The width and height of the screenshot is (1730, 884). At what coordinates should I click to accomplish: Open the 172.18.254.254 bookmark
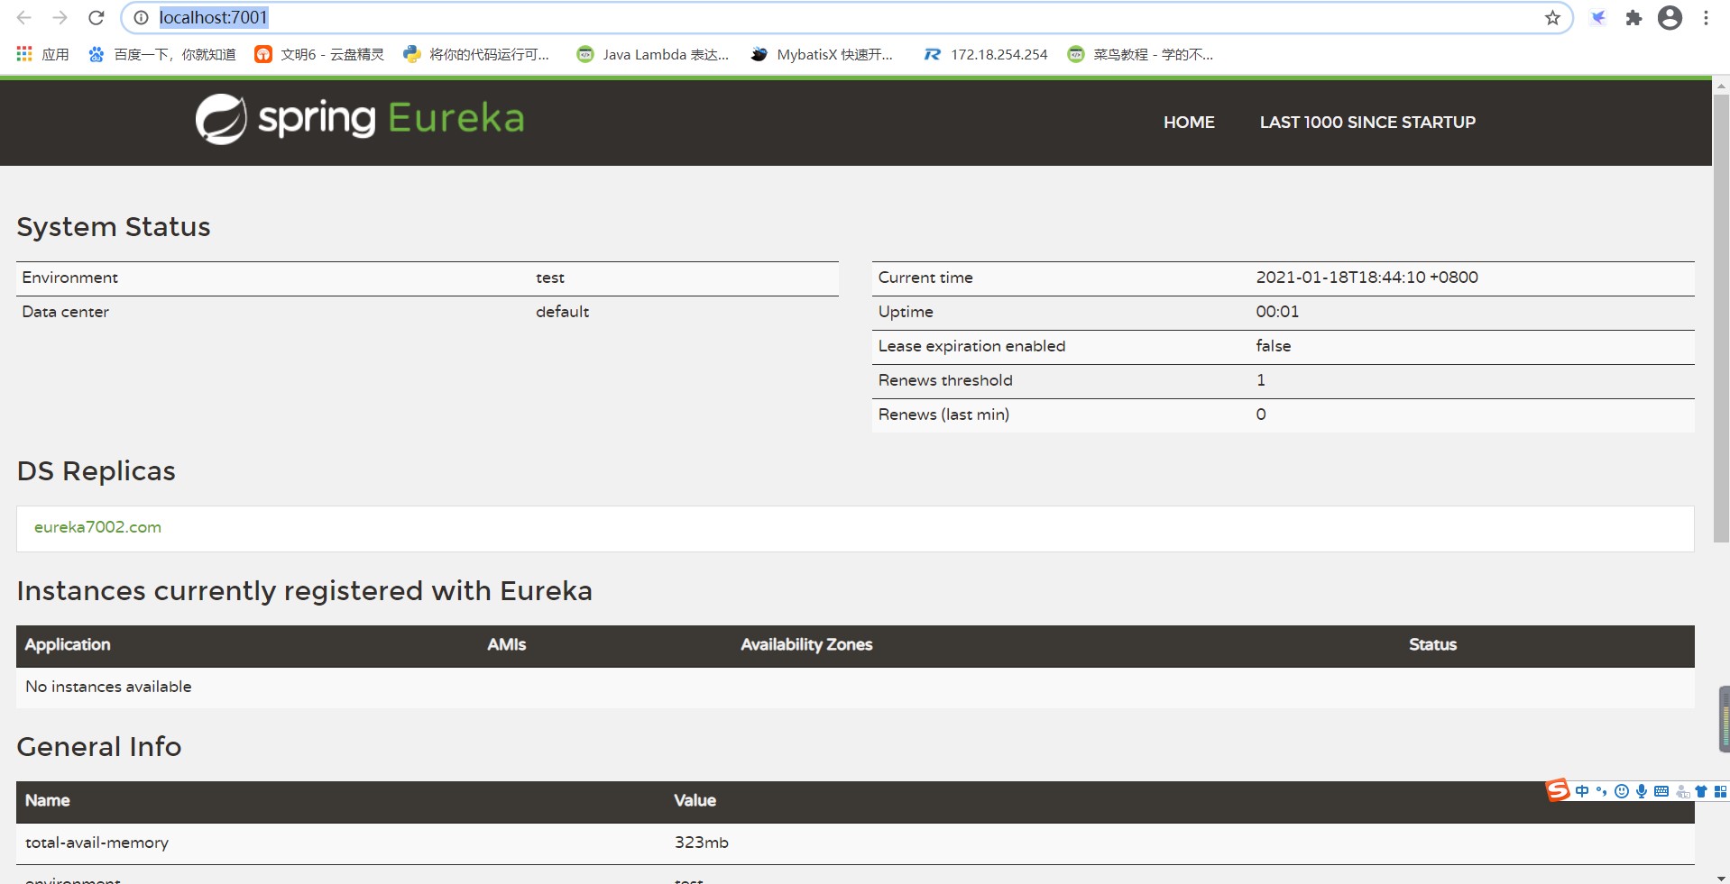coord(986,54)
